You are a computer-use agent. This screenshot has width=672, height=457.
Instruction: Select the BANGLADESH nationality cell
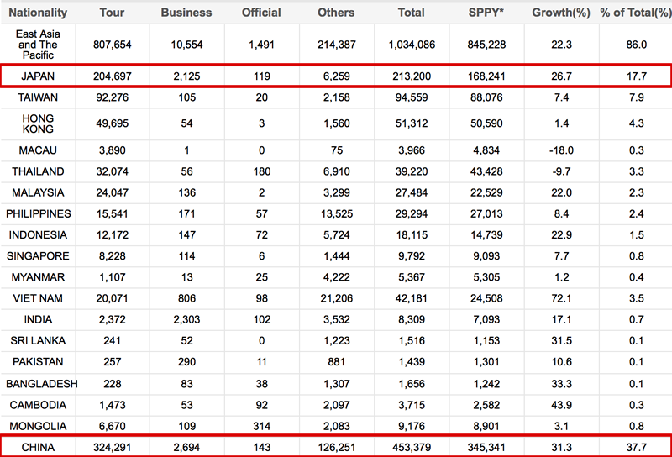tap(41, 384)
